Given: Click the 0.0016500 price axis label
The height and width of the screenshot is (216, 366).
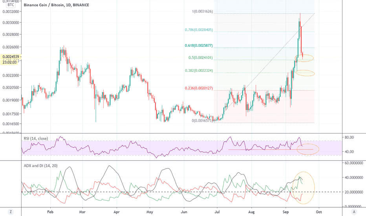Looking at the screenshot, I should coord(11,124).
